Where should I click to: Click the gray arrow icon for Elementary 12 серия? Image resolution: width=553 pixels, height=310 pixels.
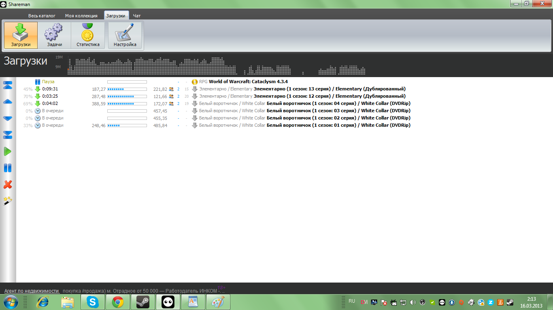(195, 96)
